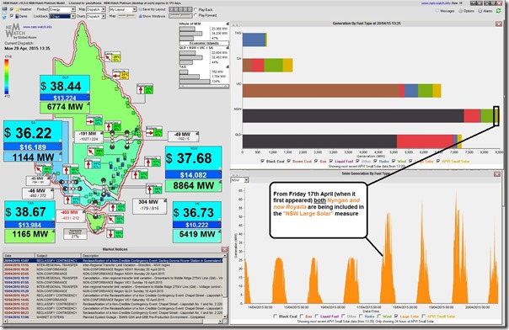
Task: Click the NSW black coal bar segment
Action: [x=353, y=116]
